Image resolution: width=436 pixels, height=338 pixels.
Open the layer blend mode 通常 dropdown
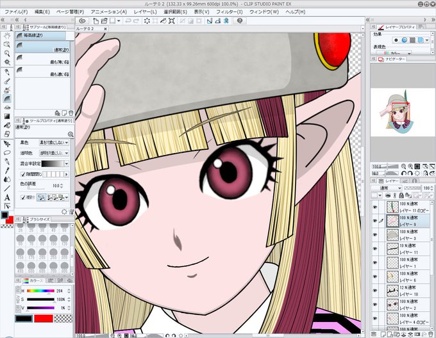coord(387,188)
